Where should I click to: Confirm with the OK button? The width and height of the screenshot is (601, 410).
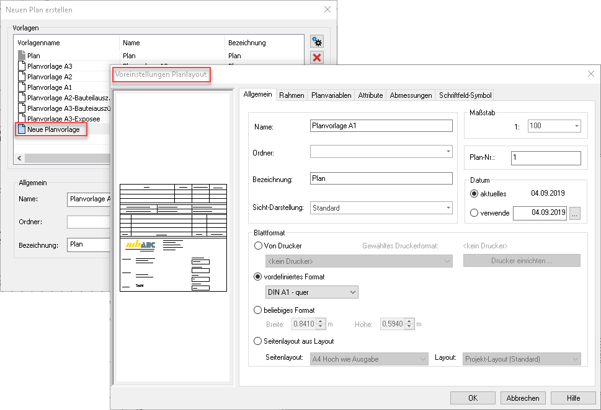(x=473, y=398)
